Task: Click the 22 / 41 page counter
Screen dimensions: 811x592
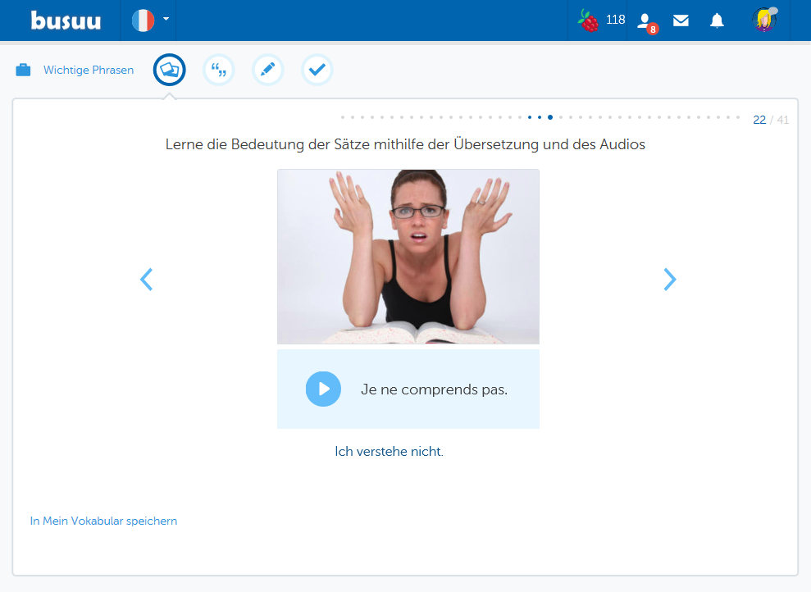Action: click(x=771, y=120)
